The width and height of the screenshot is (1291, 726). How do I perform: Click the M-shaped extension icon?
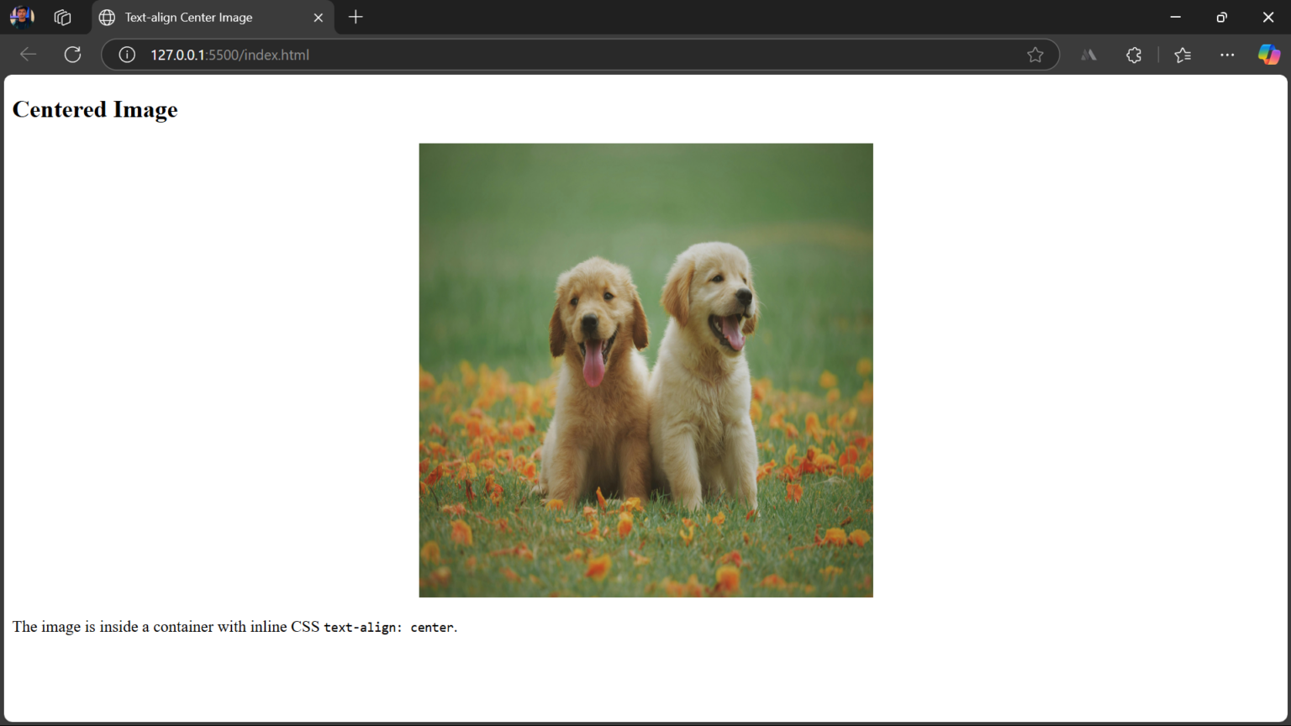point(1088,55)
